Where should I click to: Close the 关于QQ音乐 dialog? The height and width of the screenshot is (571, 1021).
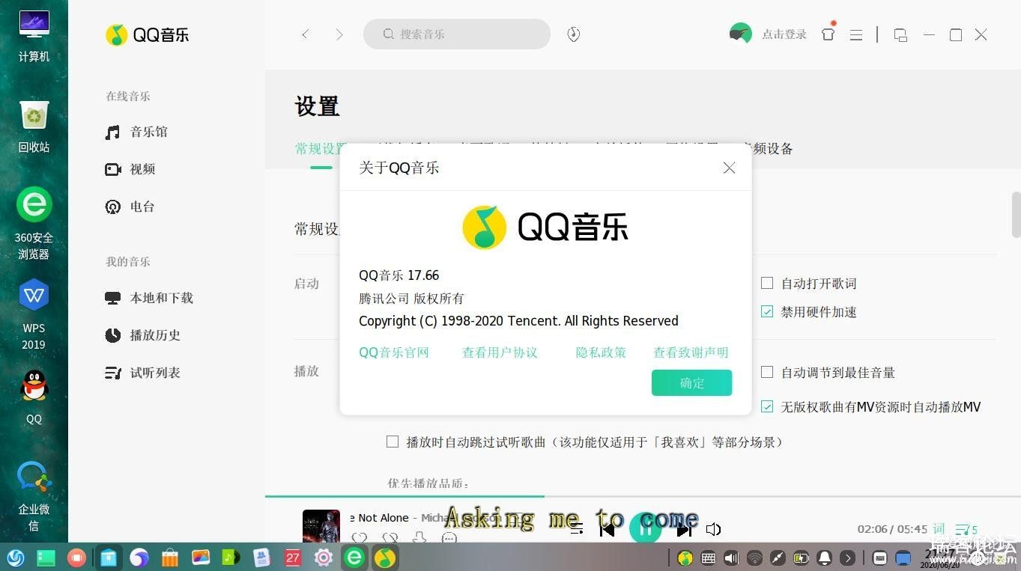(729, 168)
